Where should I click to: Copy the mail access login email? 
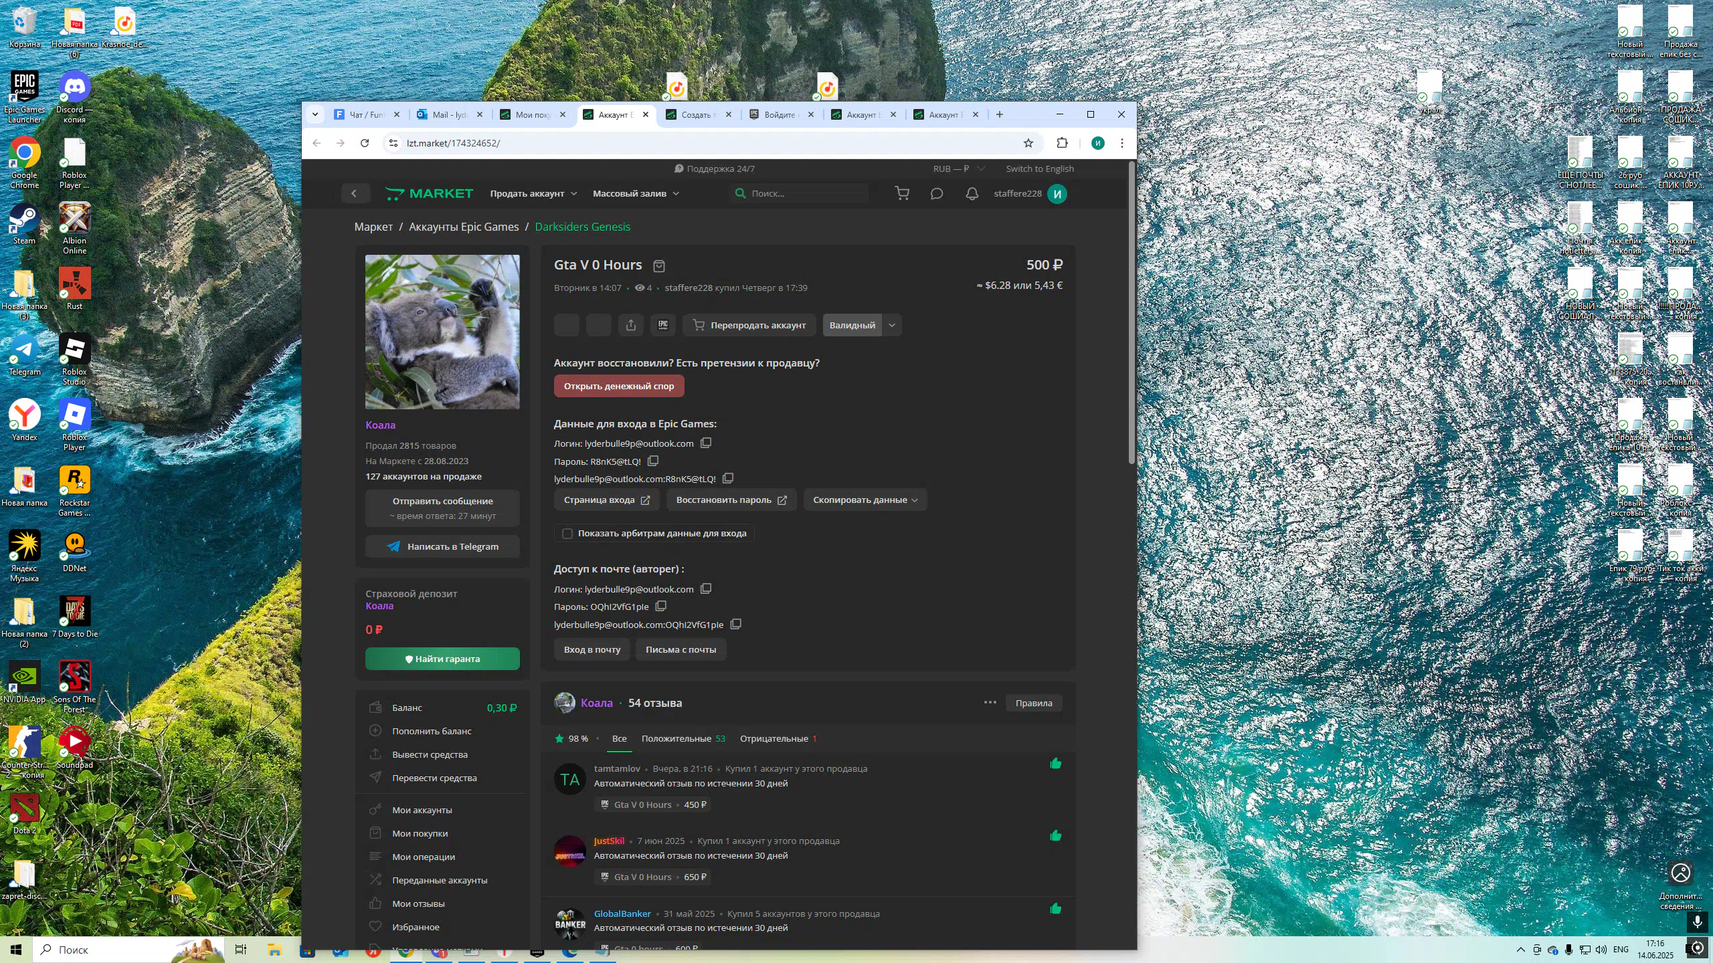(706, 589)
